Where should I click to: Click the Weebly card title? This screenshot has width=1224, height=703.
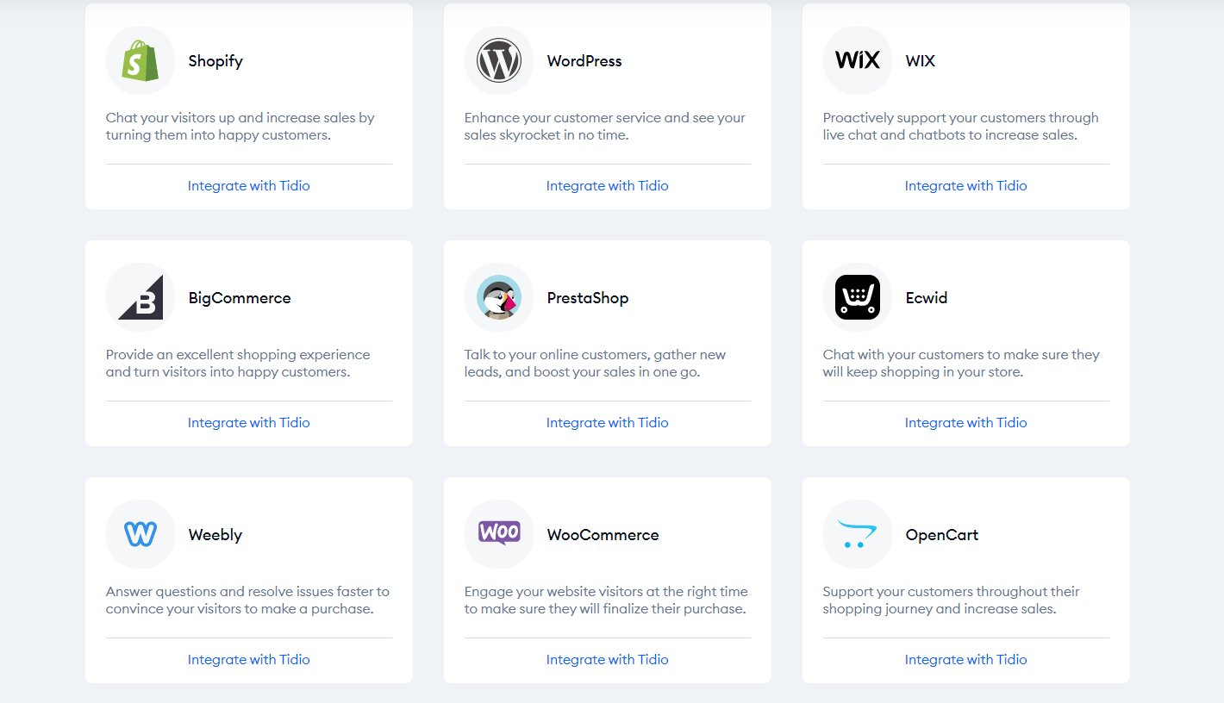(215, 535)
